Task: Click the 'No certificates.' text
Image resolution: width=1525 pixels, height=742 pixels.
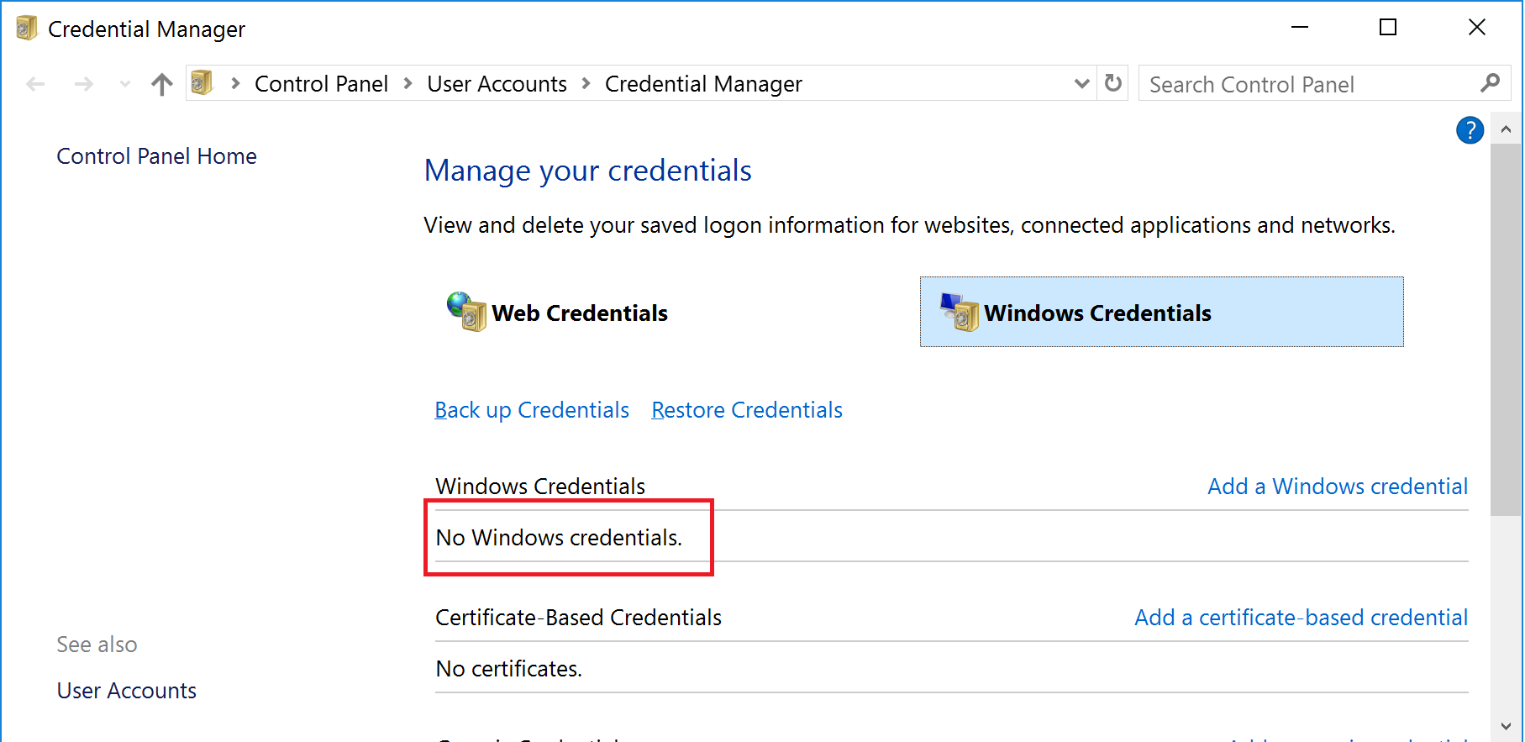Action: point(508,669)
